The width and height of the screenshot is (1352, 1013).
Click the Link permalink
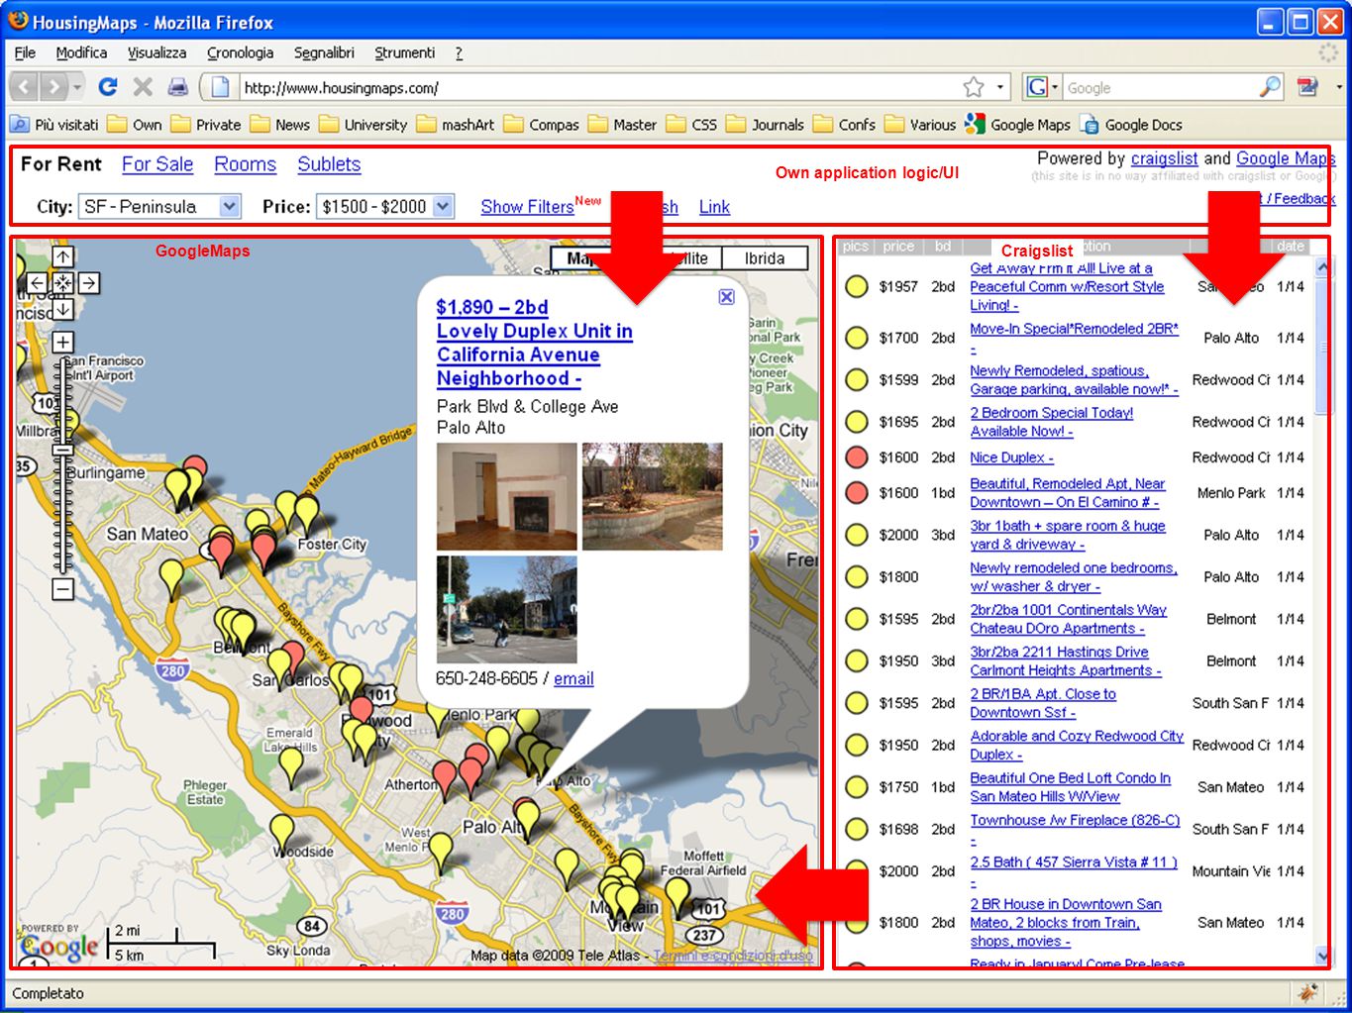714,207
